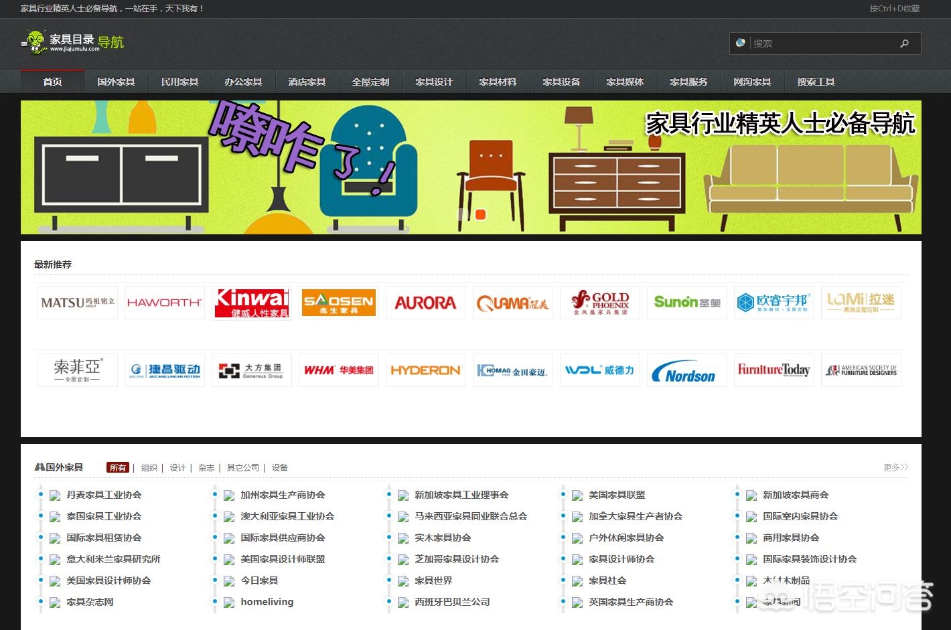
Task: Open the 马来西亚家具同业联合总会 link
Action: pos(471,516)
